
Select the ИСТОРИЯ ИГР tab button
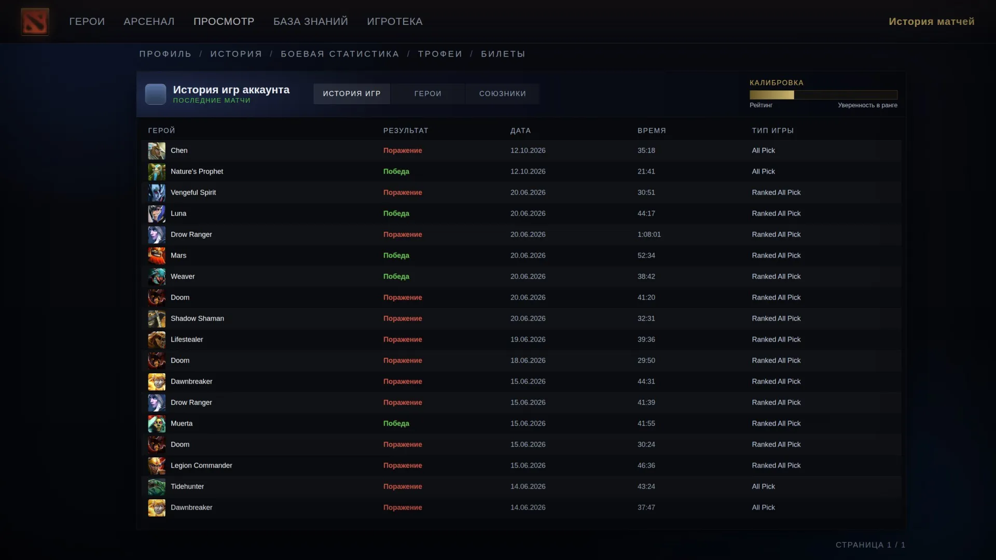(x=352, y=94)
